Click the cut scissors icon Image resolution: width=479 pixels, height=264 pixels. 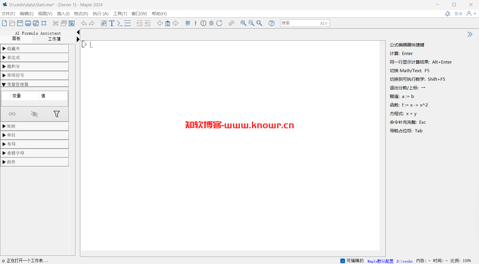pyautogui.click(x=56, y=23)
